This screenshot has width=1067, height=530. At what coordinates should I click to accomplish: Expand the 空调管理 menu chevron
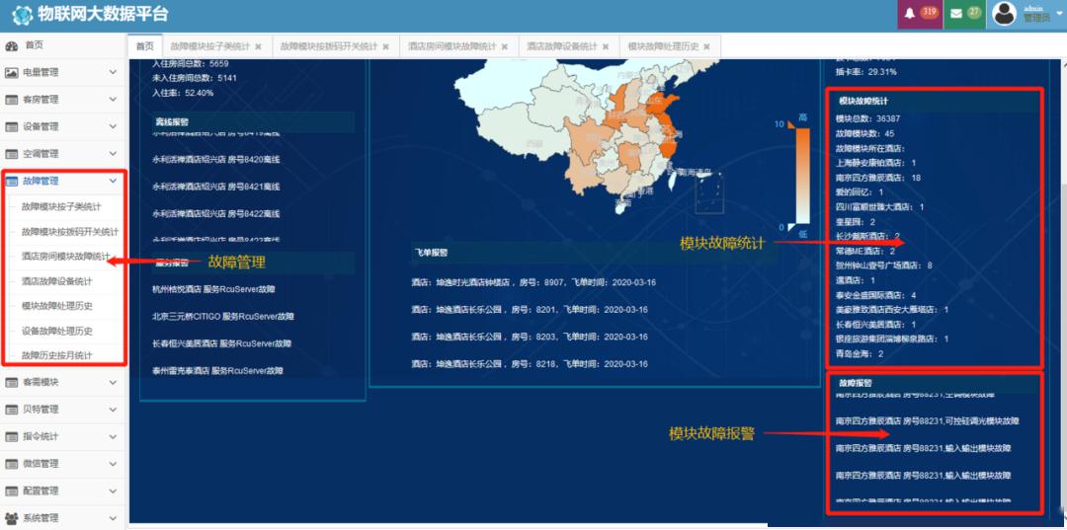[113, 154]
